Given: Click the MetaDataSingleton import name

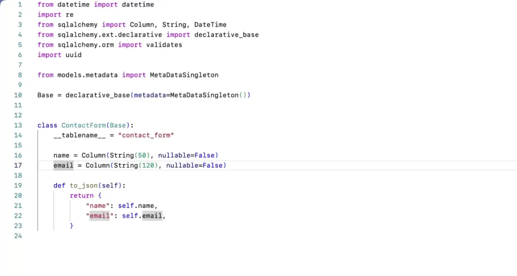Looking at the screenshot, I should click(184, 75).
